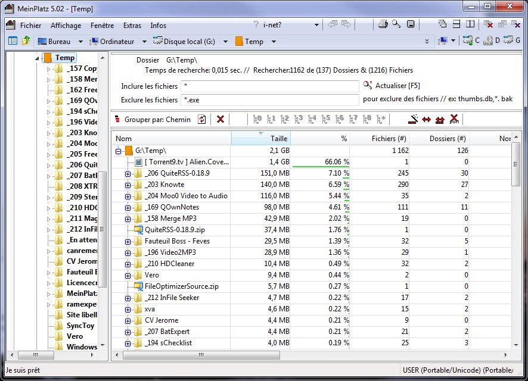528x381 pixels.
Task: Select drive D in the drive toolbar
Action: tap(492, 40)
